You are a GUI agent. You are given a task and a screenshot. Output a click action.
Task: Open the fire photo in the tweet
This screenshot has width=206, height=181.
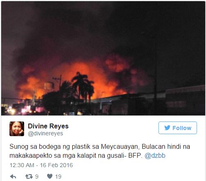tap(103, 58)
